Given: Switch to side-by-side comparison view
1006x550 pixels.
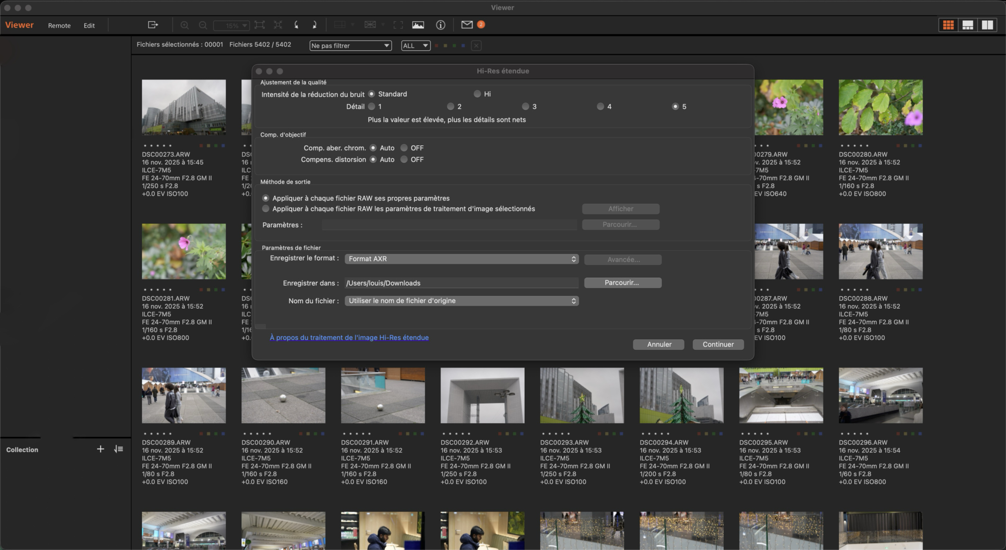Looking at the screenshot, I should (987, 25).
